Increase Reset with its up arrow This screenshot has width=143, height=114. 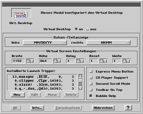(101, 61)
